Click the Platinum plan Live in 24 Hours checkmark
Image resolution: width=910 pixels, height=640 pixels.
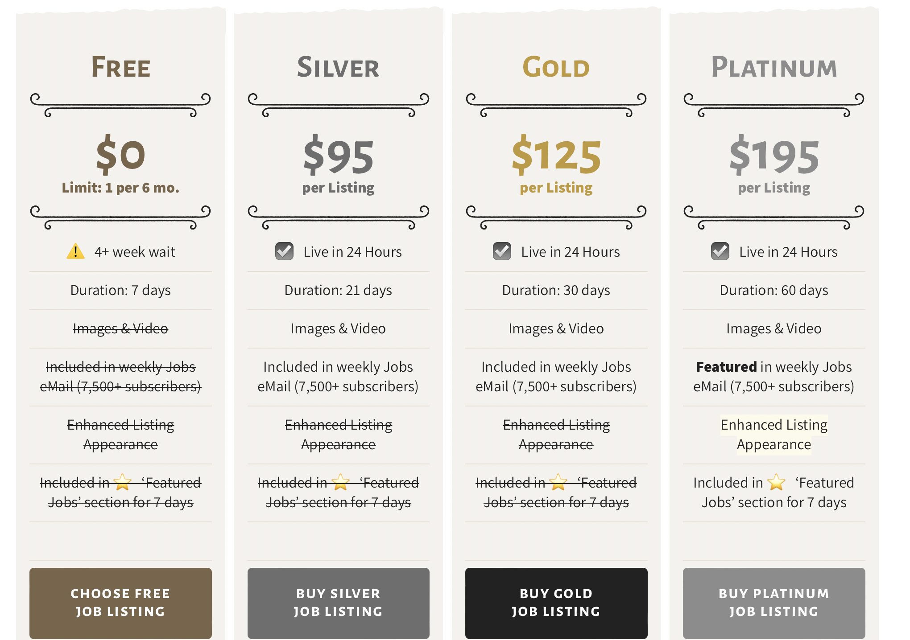[720, 251]
